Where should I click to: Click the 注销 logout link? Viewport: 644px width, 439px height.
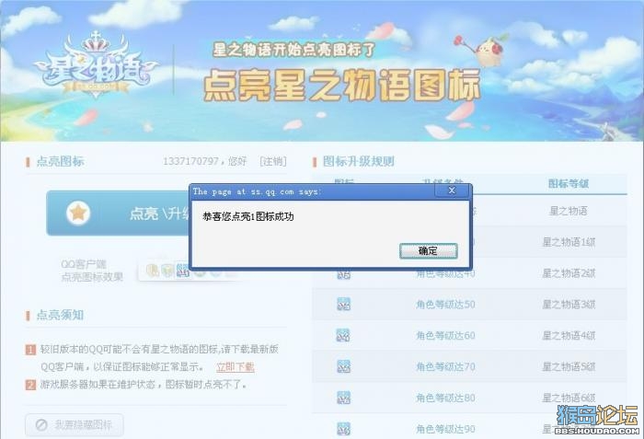coord(272,161)
